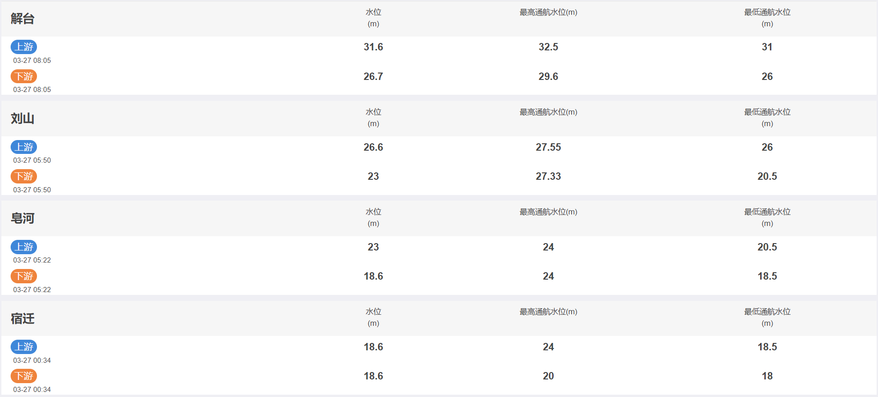Viewport: 878px width, 397px height.
Task: Select the 解台 station heading
Action: pos(23,18)
